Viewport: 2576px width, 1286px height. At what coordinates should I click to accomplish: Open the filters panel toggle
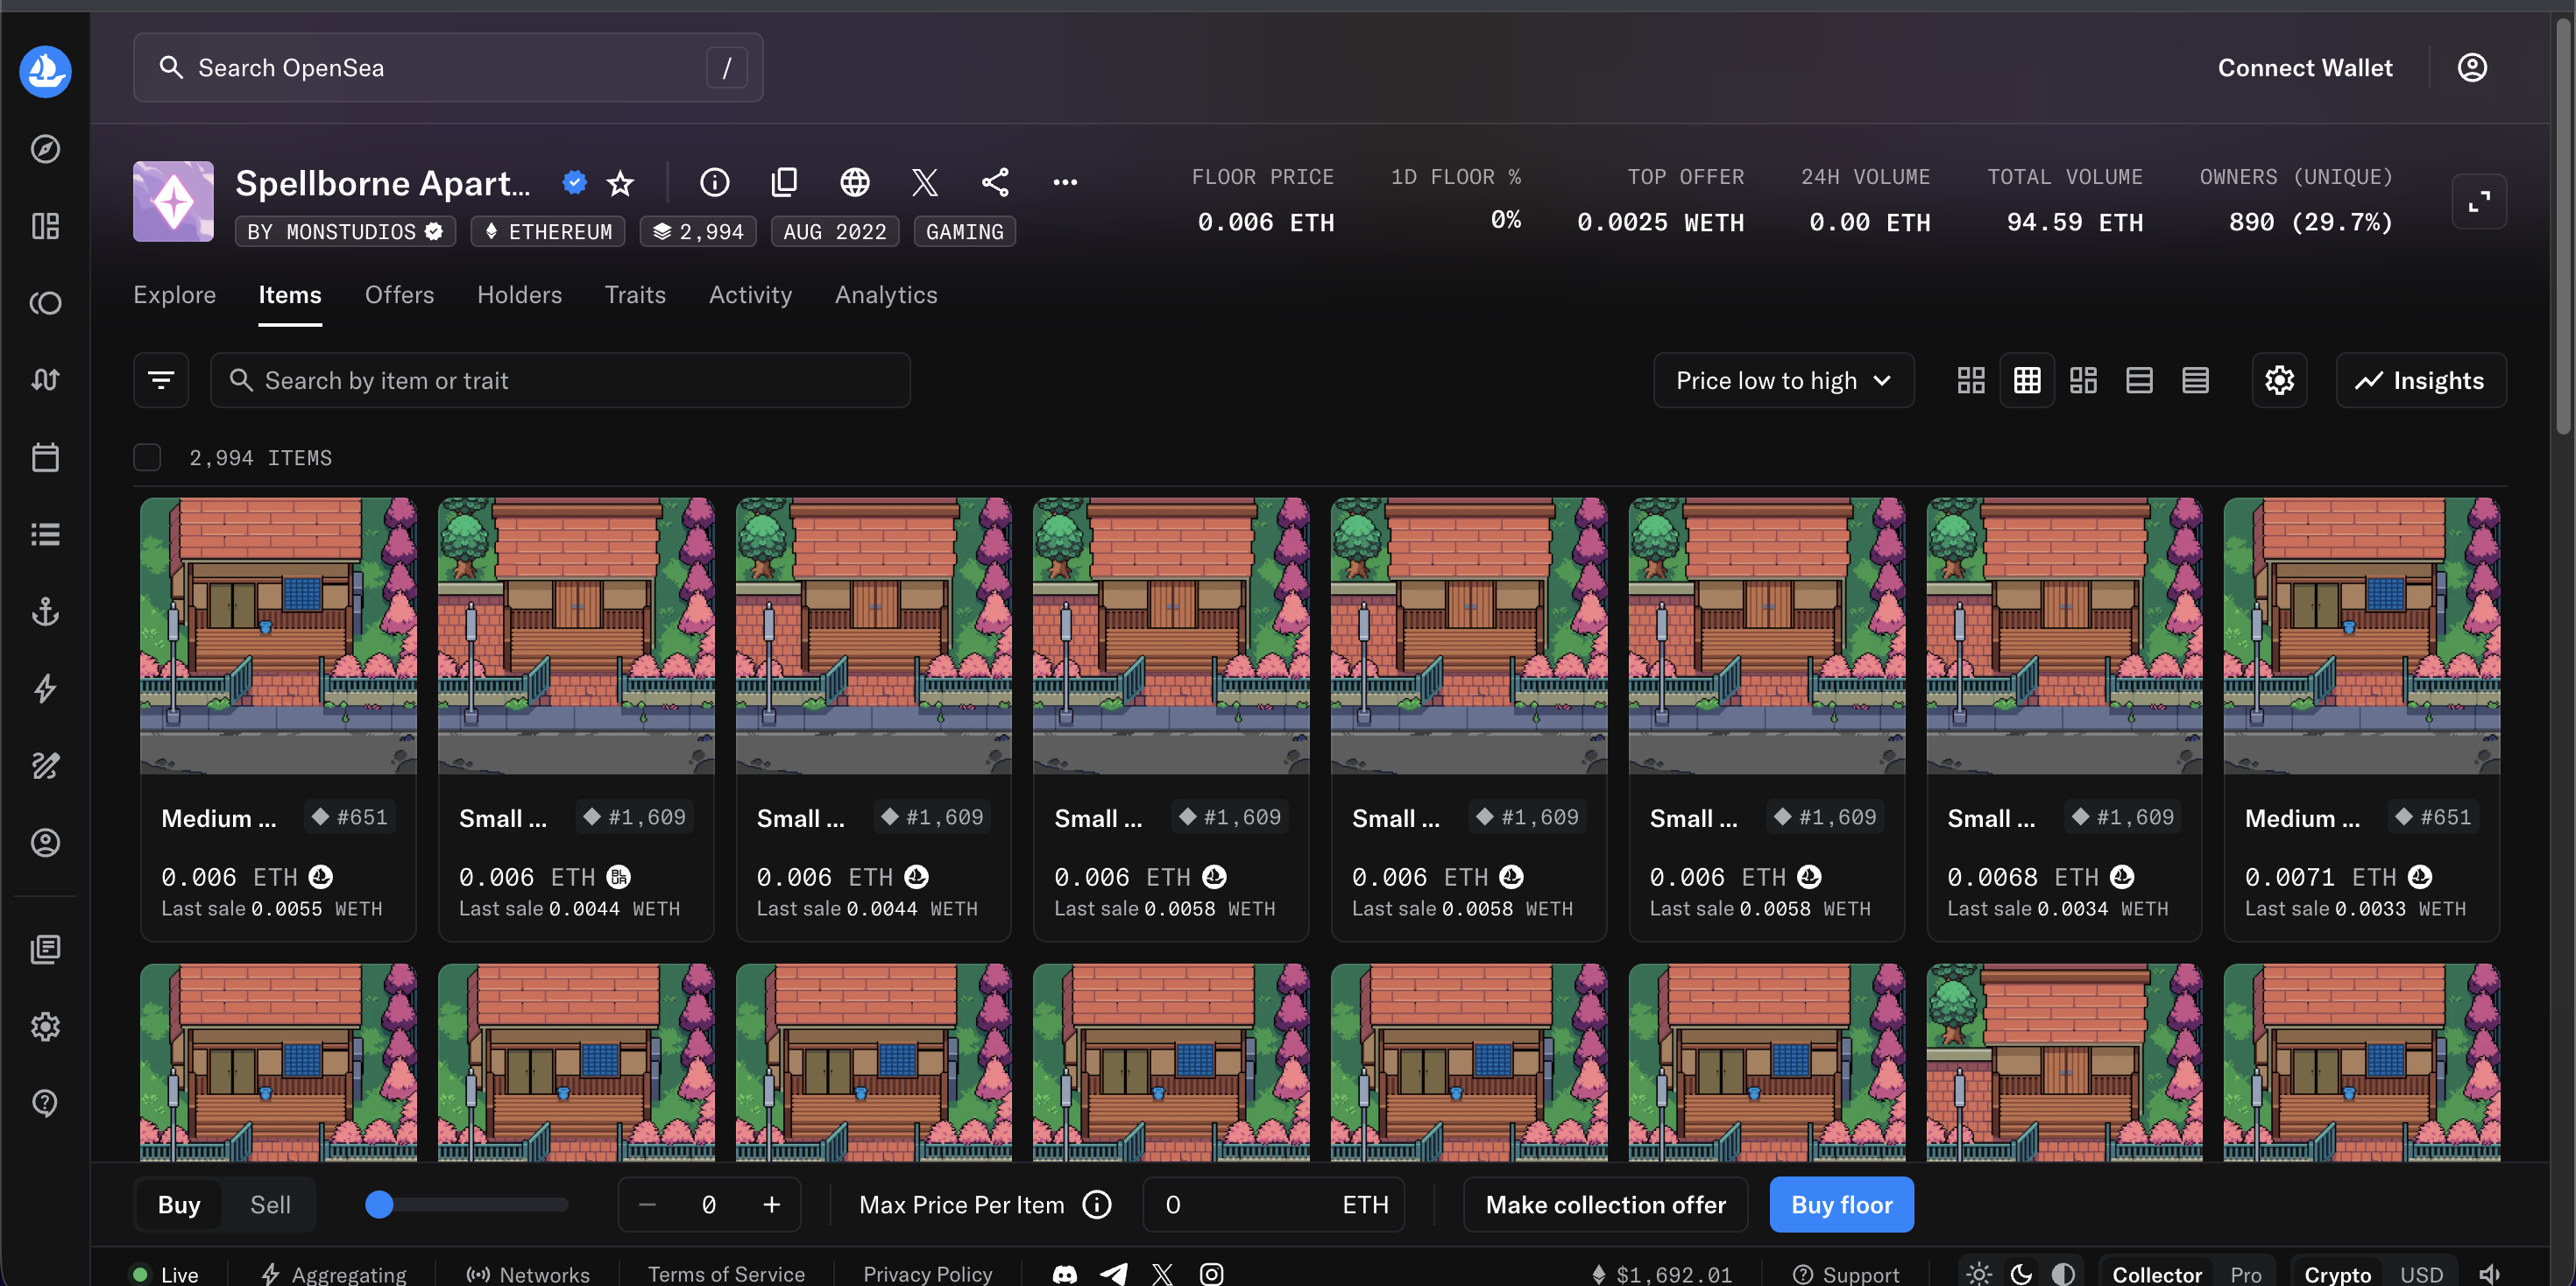(161, 380)
